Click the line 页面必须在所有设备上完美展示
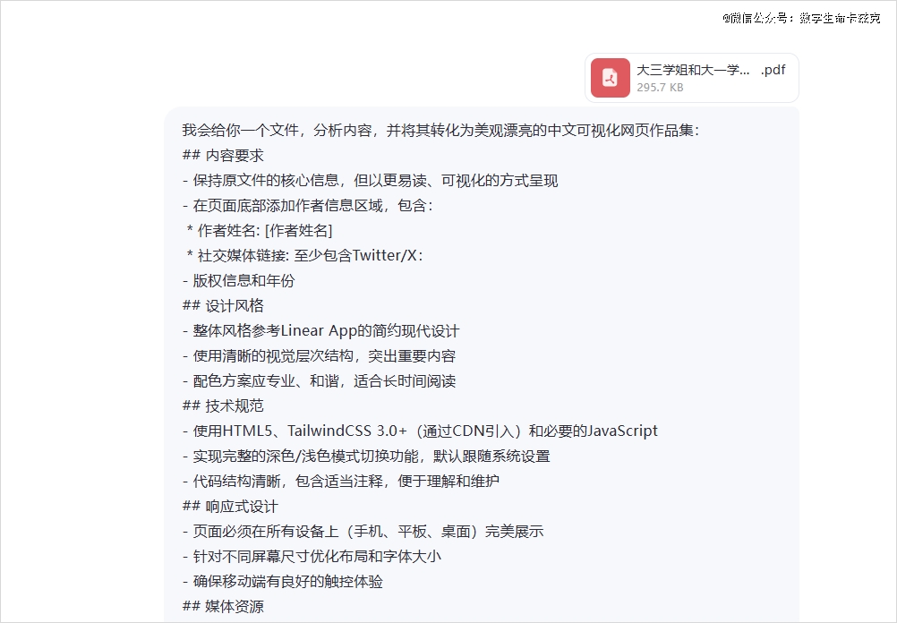This screenshot has width=897, height=623. pos(363,532)
